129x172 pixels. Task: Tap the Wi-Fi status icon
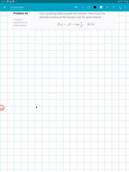click(x=121, y=1)
